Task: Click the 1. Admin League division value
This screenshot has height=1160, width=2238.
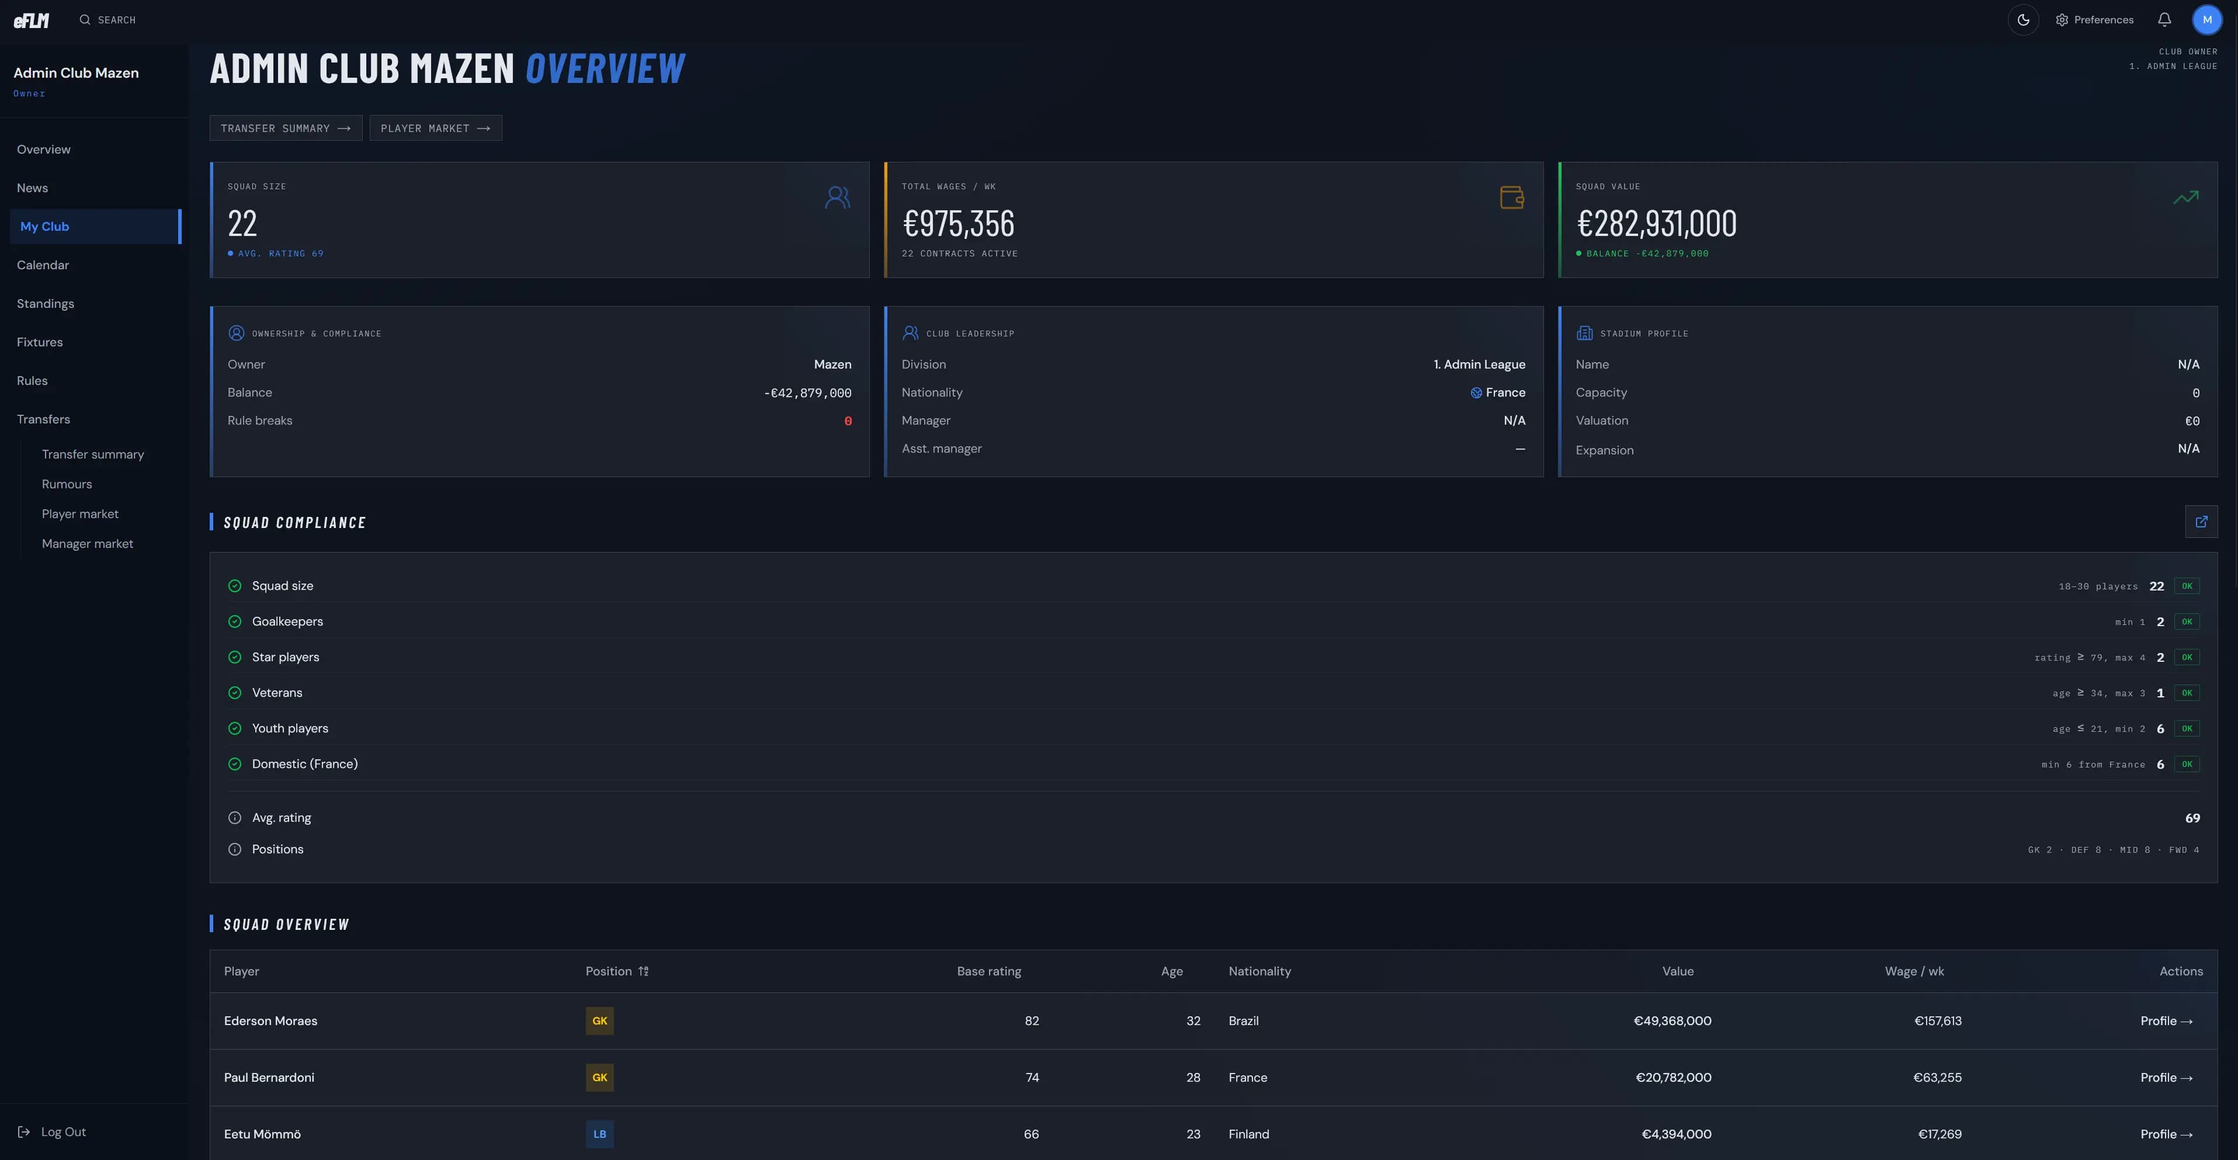Action: coord(1480,364)
